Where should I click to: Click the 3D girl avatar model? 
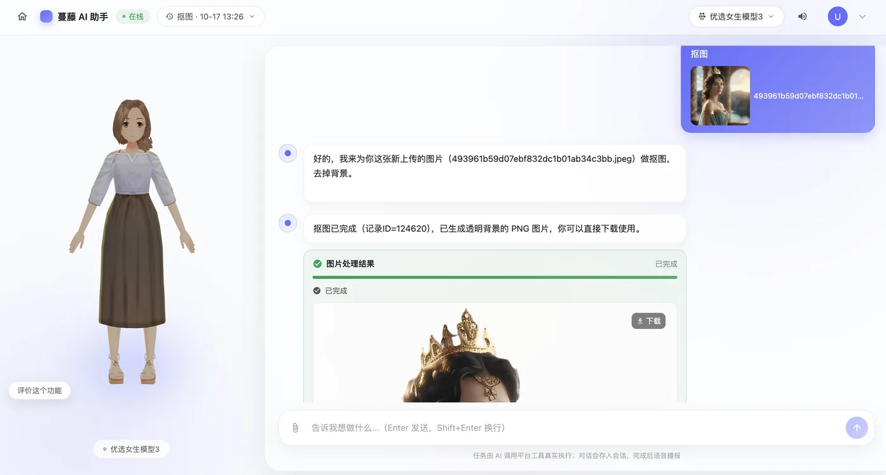(132, 242)
